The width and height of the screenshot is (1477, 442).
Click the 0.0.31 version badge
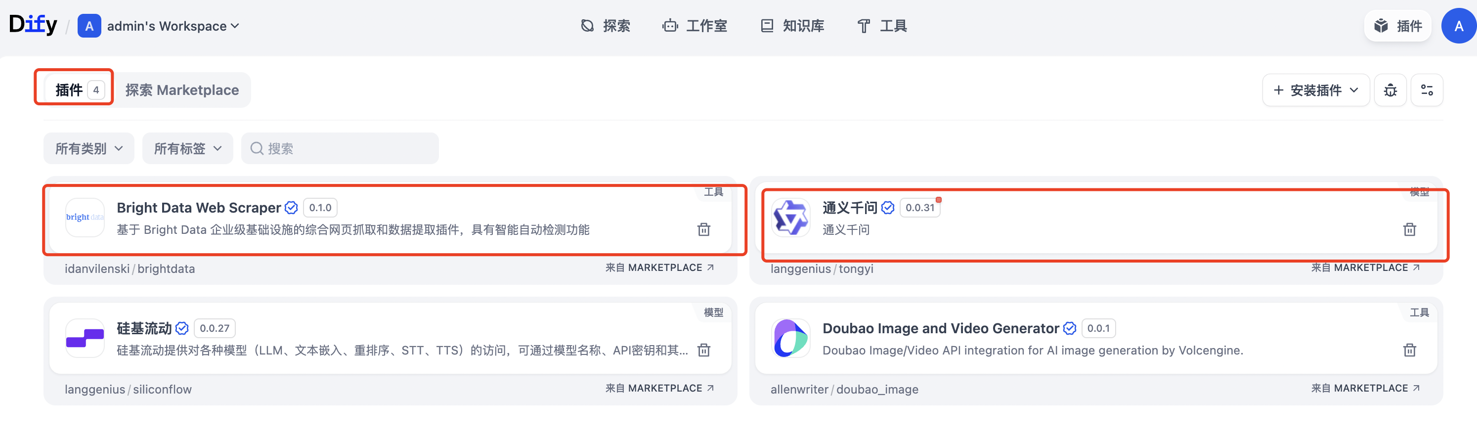click(920, 208)
